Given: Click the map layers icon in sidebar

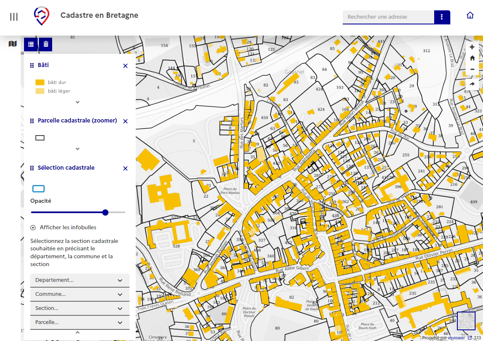Looking at the screenshot, I should point(13,44).
